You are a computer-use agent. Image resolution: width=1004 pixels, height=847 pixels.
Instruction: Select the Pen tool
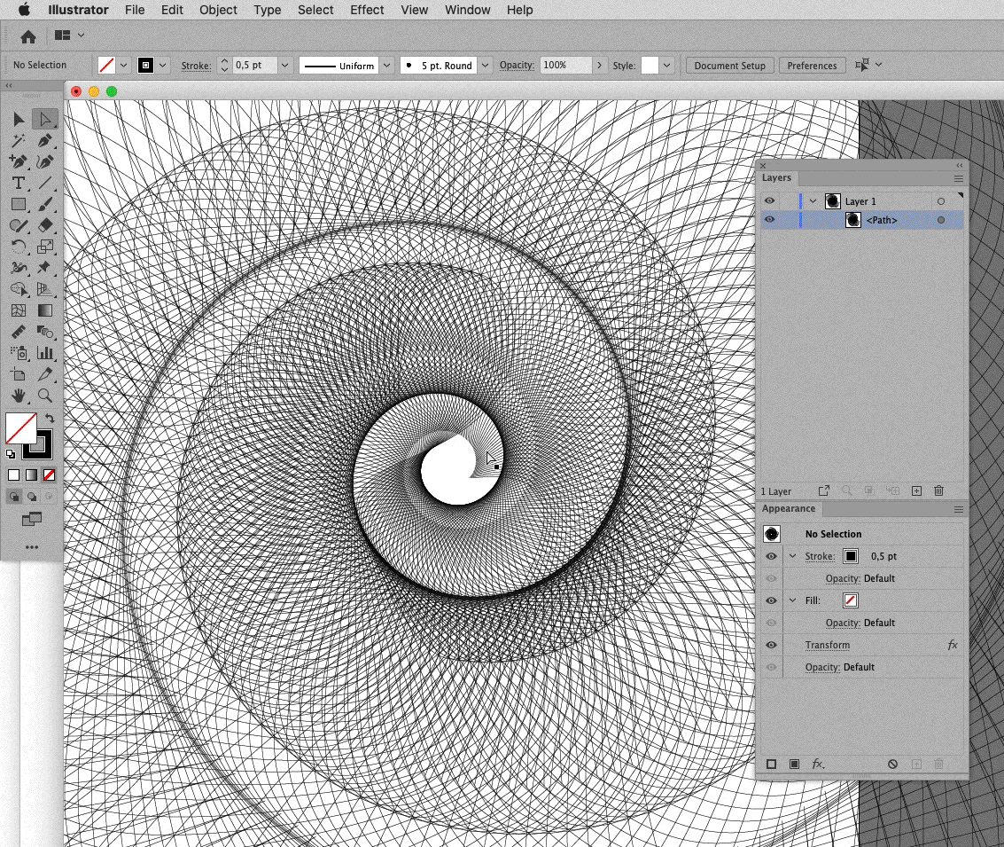coord(45,141)
